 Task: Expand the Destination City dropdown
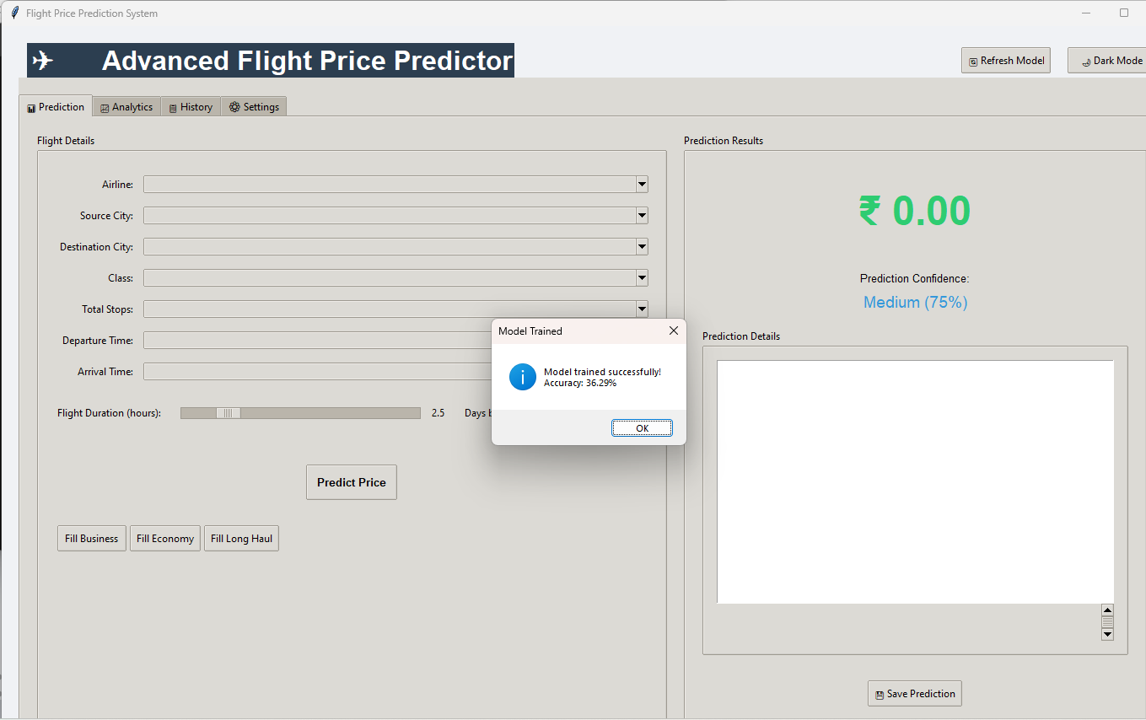tap(642, 247)
